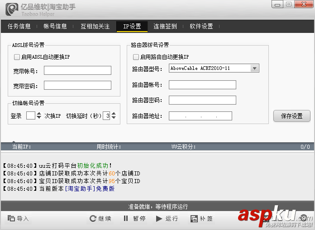The width and height of the screenshot is (315, 230).
Task: Click log line 宝贝ID获取成功
Action: 72,181
